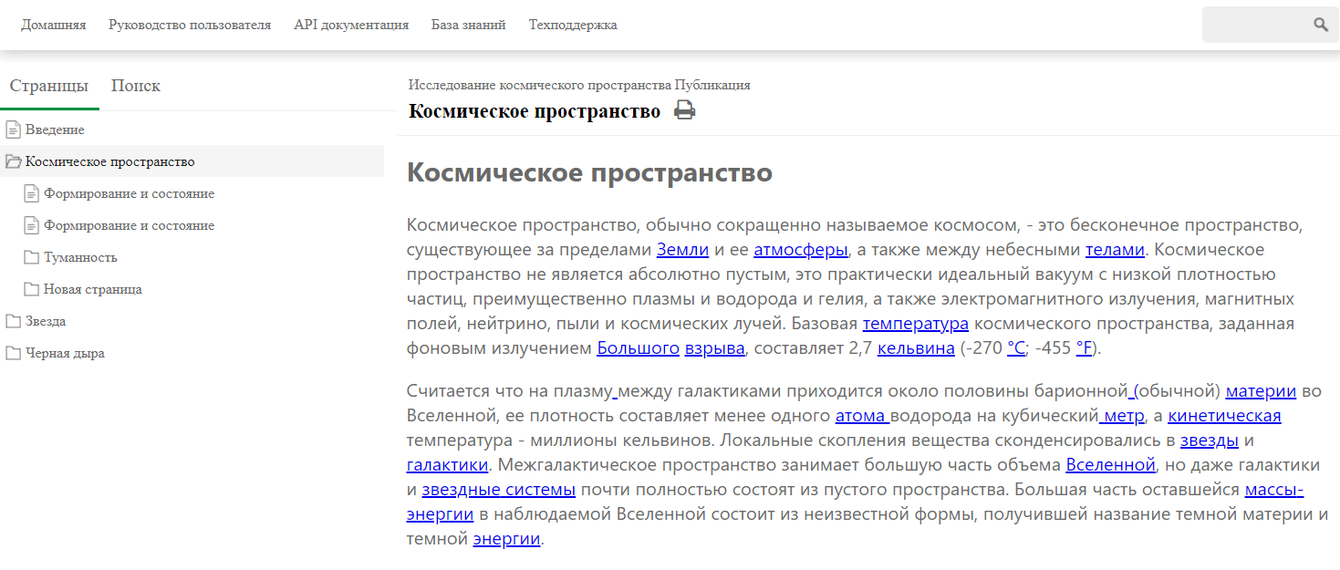Click the folder icon beside Новая страница
1340x570 pixels.
[30, 288]
